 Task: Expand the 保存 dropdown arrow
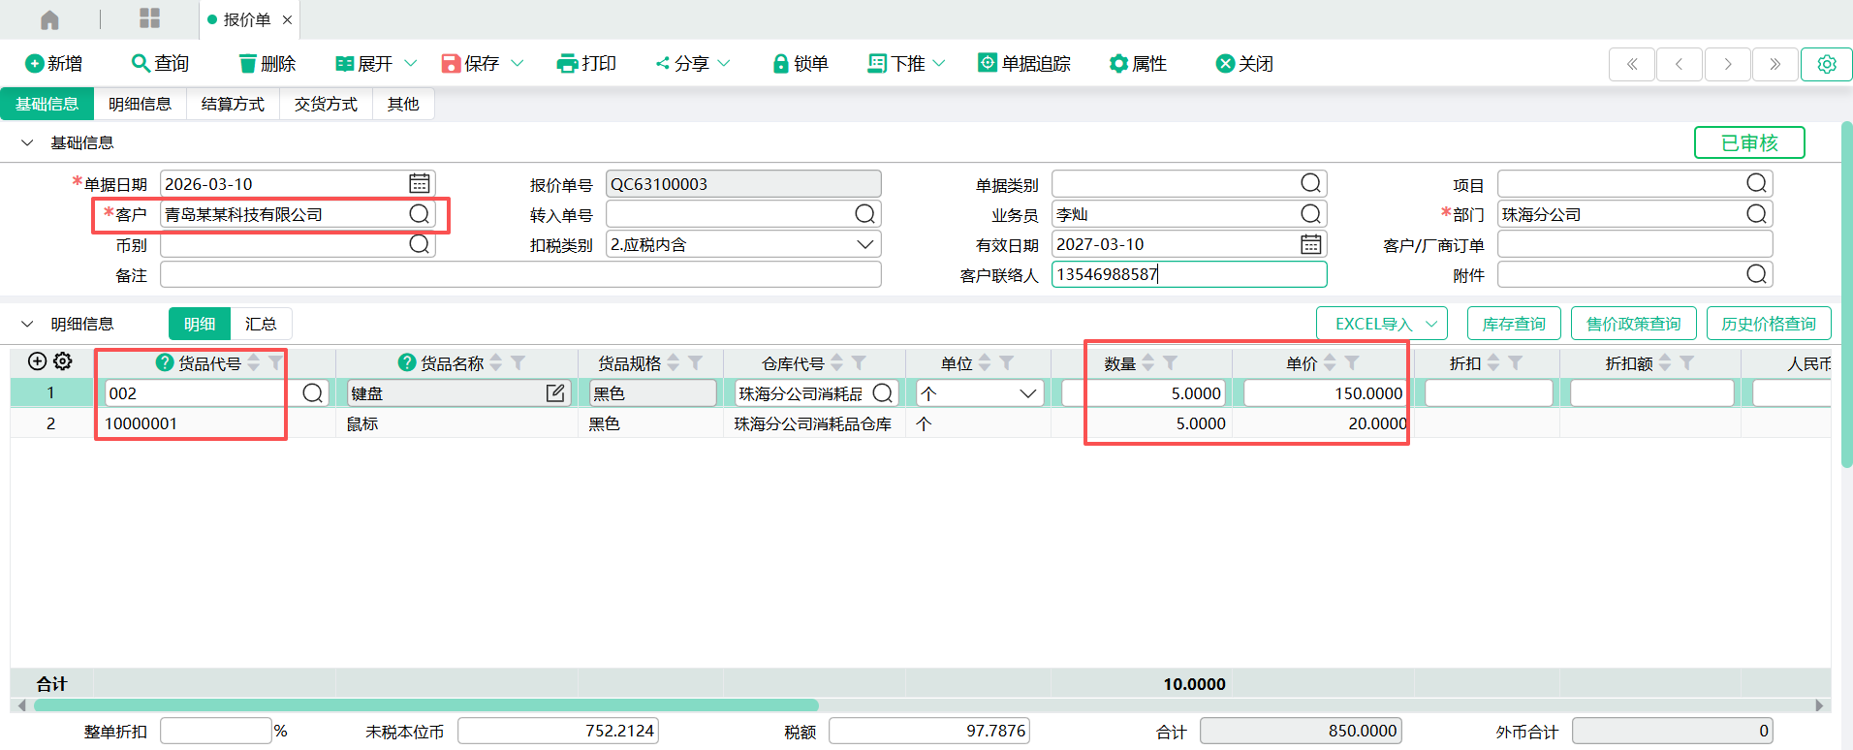(518, 64)
